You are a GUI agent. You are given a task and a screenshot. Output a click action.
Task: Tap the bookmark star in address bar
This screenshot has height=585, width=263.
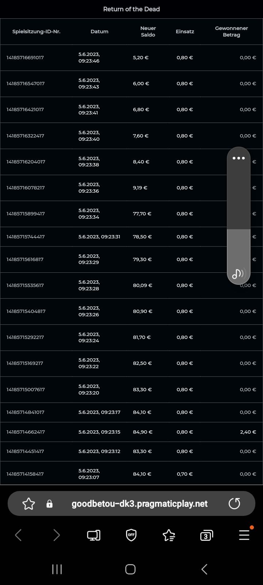28,504
